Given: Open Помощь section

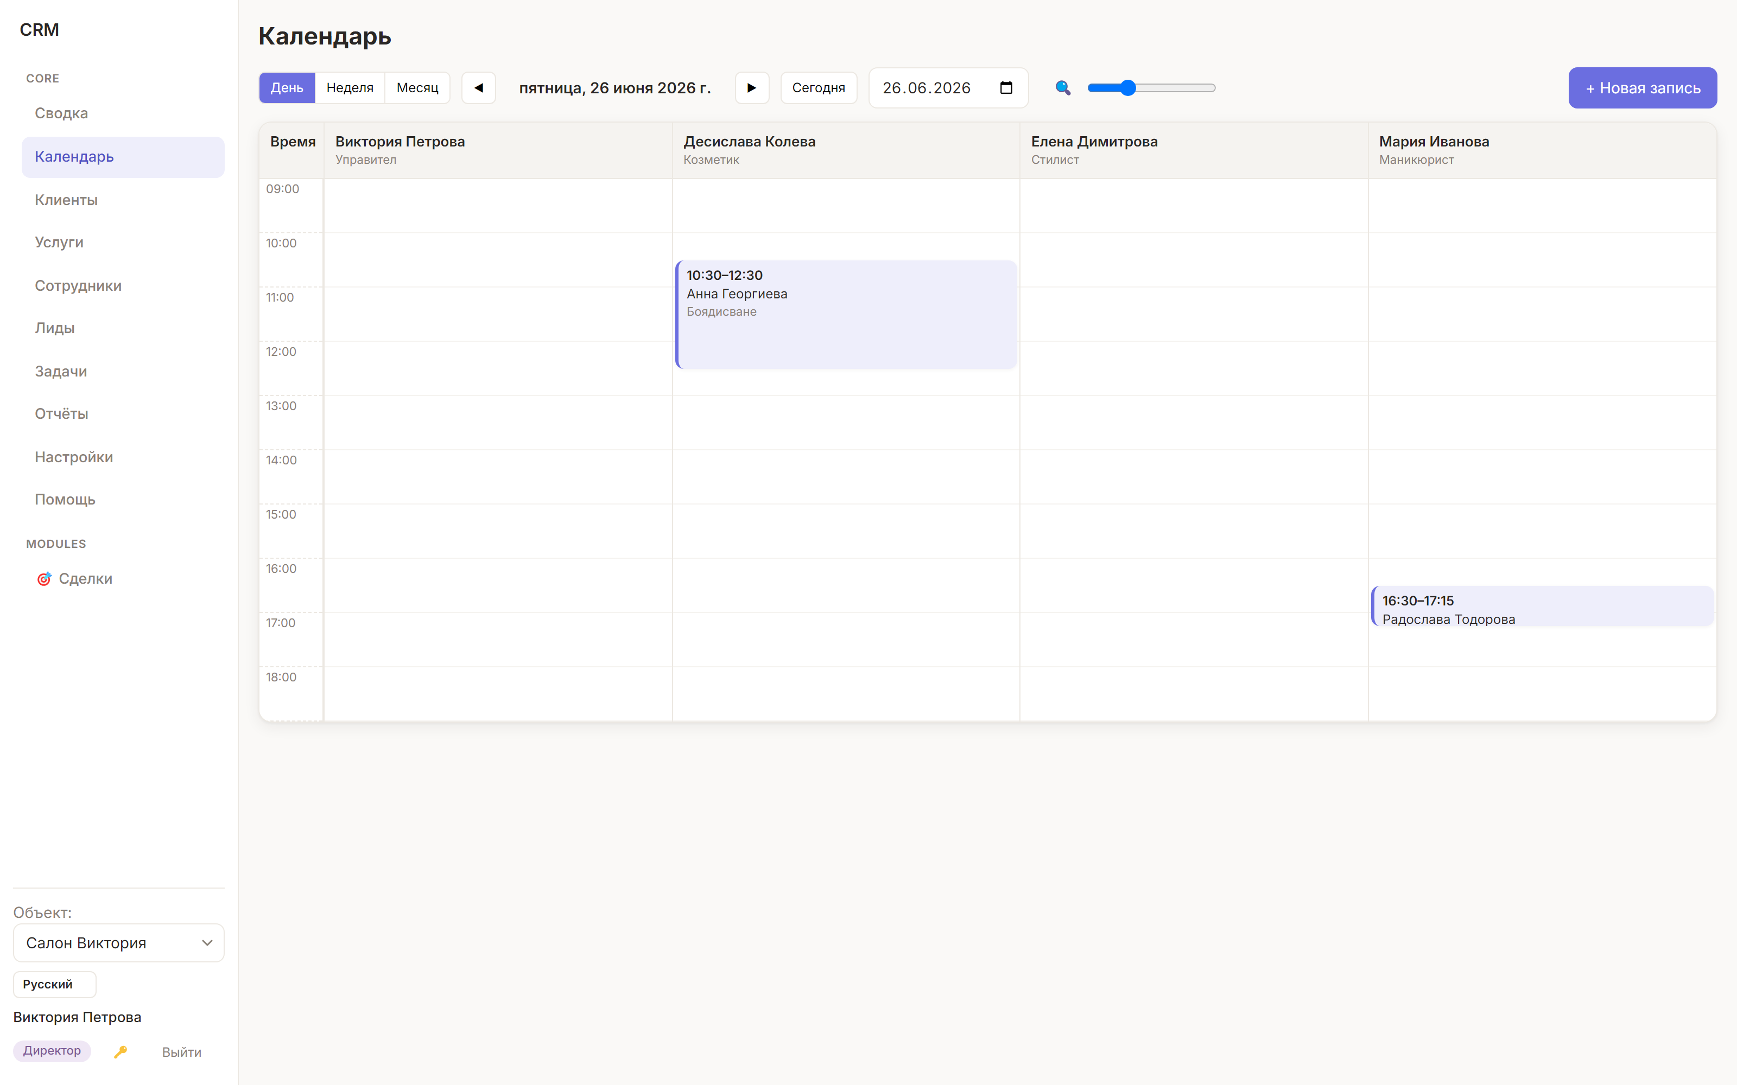Looking at the screenshot, I should click(123, 500).
